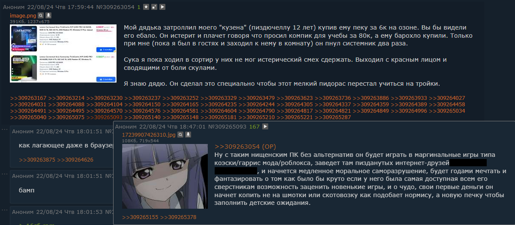The width and height of the screenshot is (515, 225).
Task: Search 17239907426310.jpg via the magnifier icon
Action: pos(181,135)
